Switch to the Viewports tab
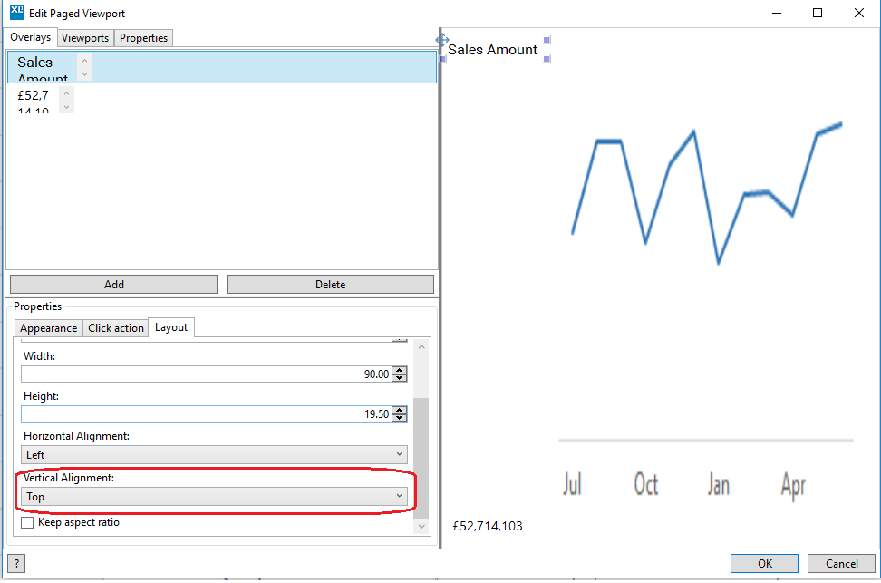The width and height of the screenshot is (881, 583). [x=85, y=38]
